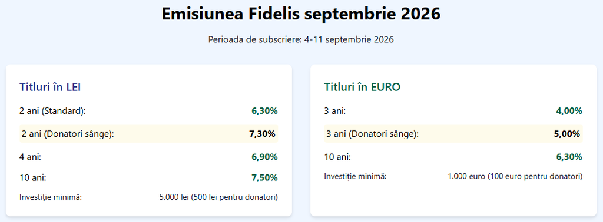Select the 10 ani label in LEI card
This screenshot has height=222, width=603.
click(x=33, y=177)
